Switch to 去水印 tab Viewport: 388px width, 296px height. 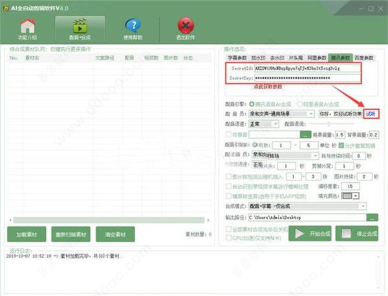point(277,58)
